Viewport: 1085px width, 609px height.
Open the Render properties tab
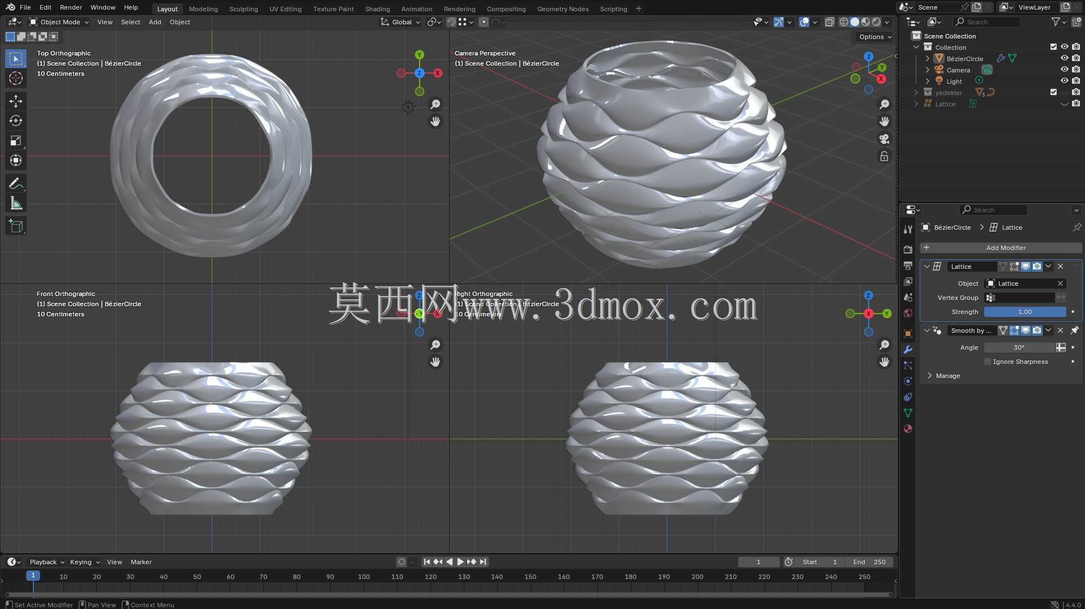click(x=908, y=250)
